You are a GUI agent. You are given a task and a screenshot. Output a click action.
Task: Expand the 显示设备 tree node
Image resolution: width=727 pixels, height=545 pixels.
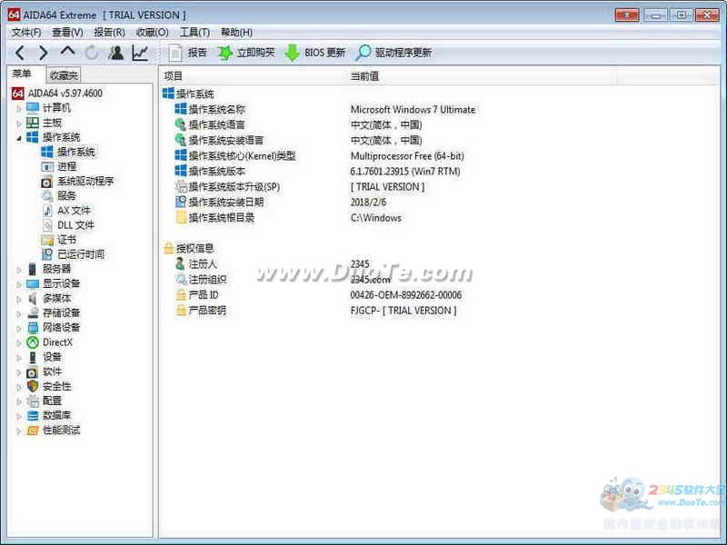(18, 283)
